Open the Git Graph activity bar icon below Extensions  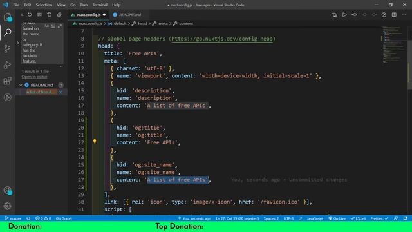pyautogui.click(x=8, y=97)
